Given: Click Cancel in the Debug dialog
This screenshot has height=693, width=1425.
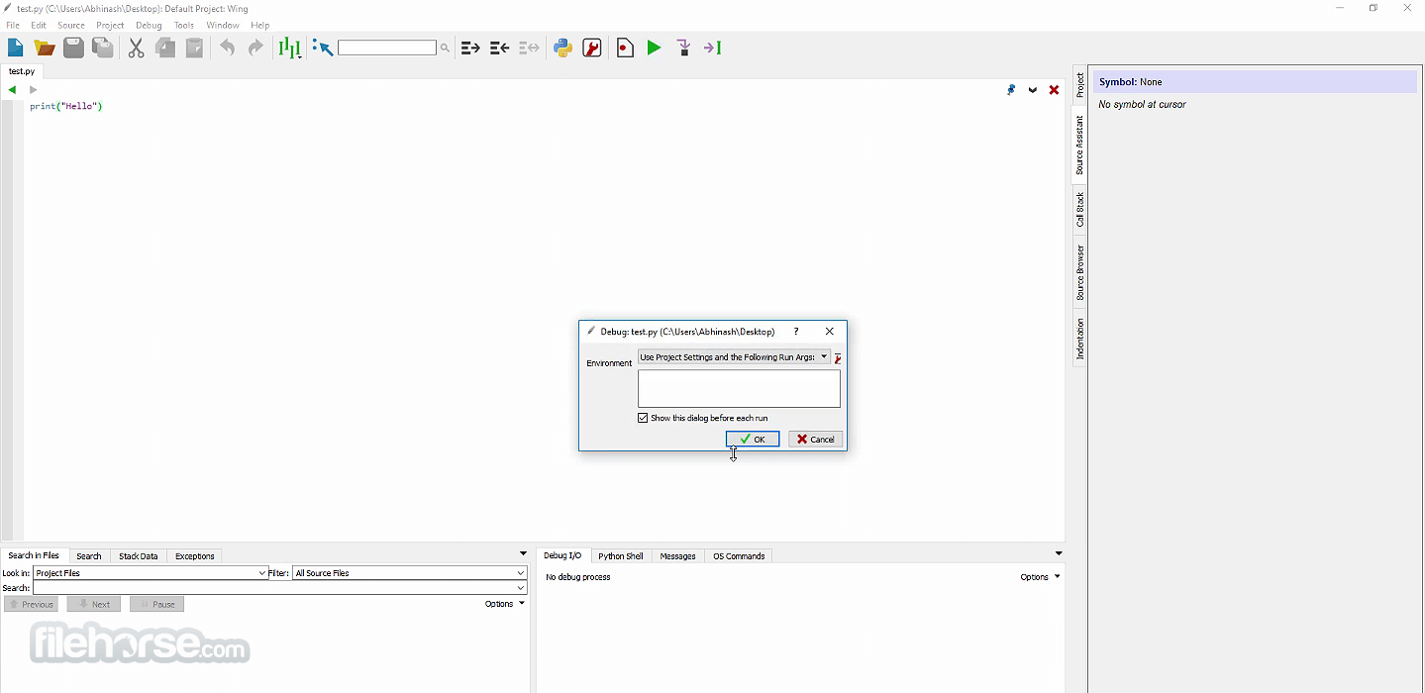Looking at the screenshot, I should coord(816,439).
